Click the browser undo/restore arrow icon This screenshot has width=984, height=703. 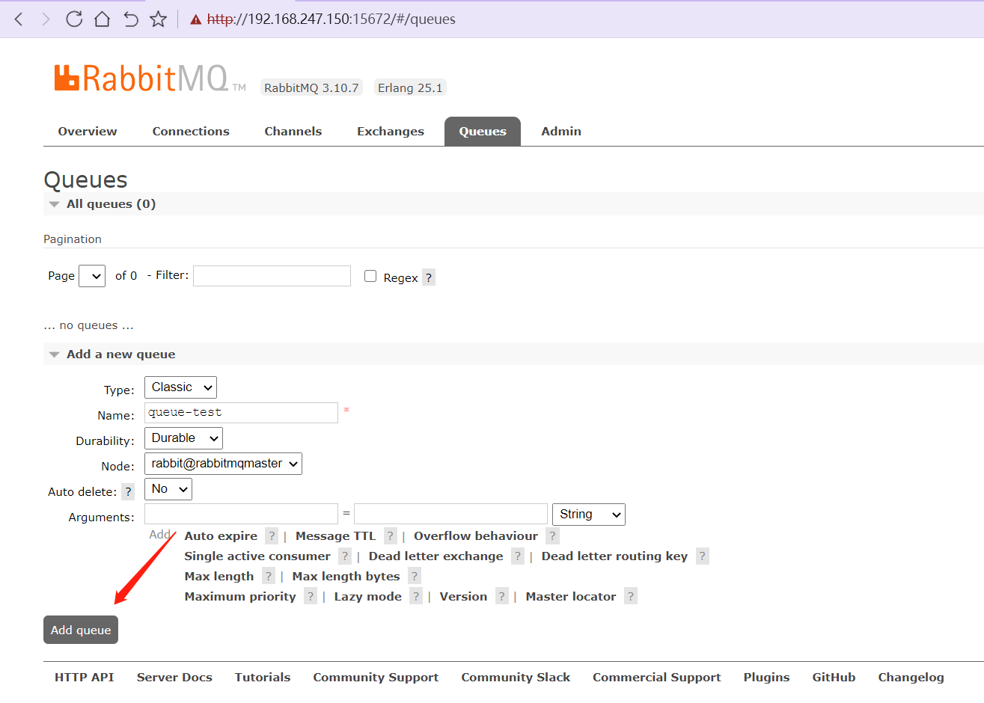(x=131, y=19)
